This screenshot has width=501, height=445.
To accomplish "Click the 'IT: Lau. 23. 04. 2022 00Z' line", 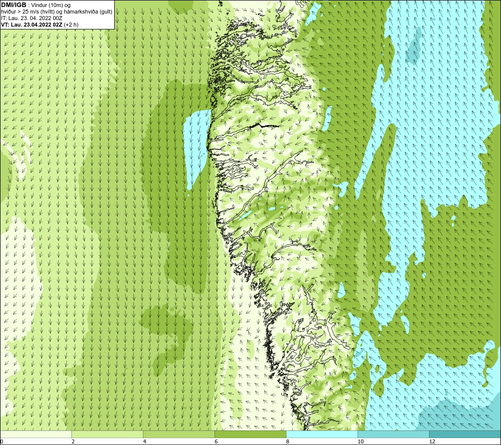I will coord(32,18).
